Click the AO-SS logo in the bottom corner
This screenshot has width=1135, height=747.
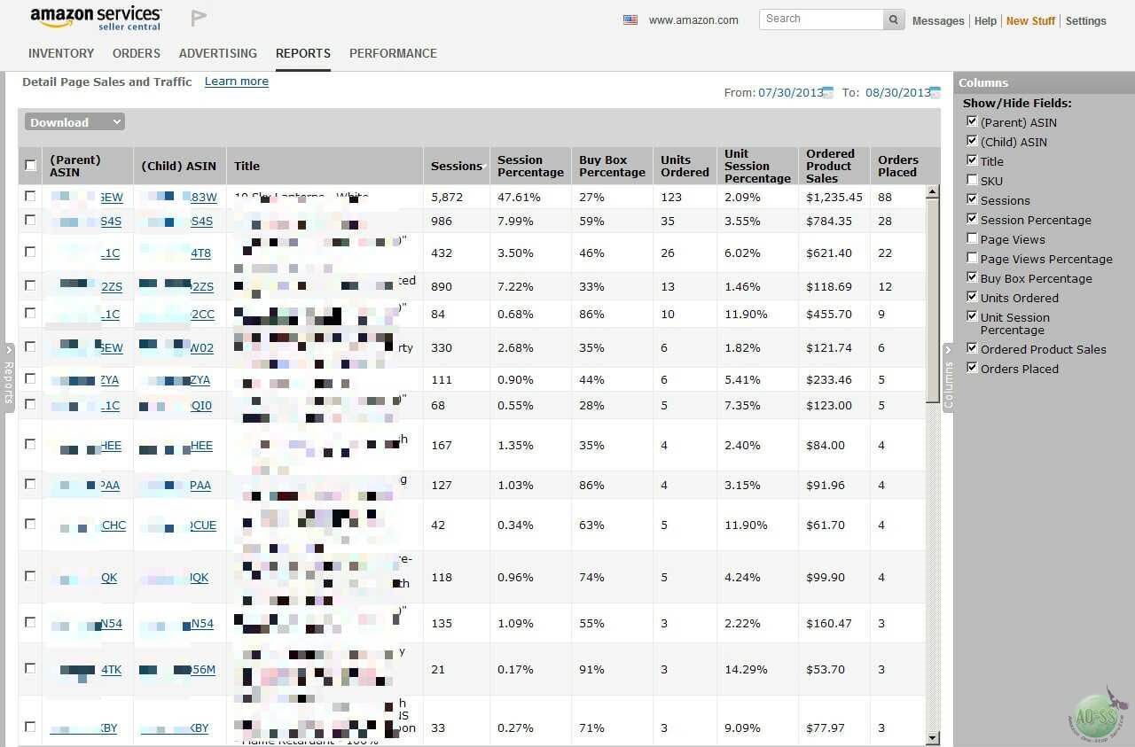[x=1098, y=714]
